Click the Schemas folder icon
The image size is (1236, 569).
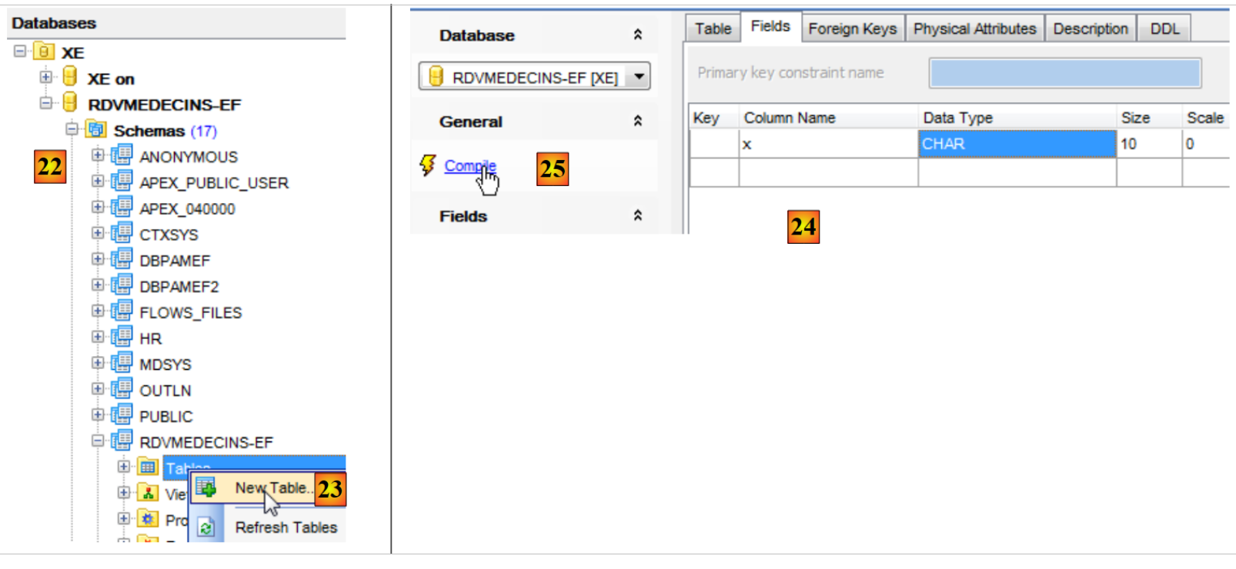click(x=96, y=129)
